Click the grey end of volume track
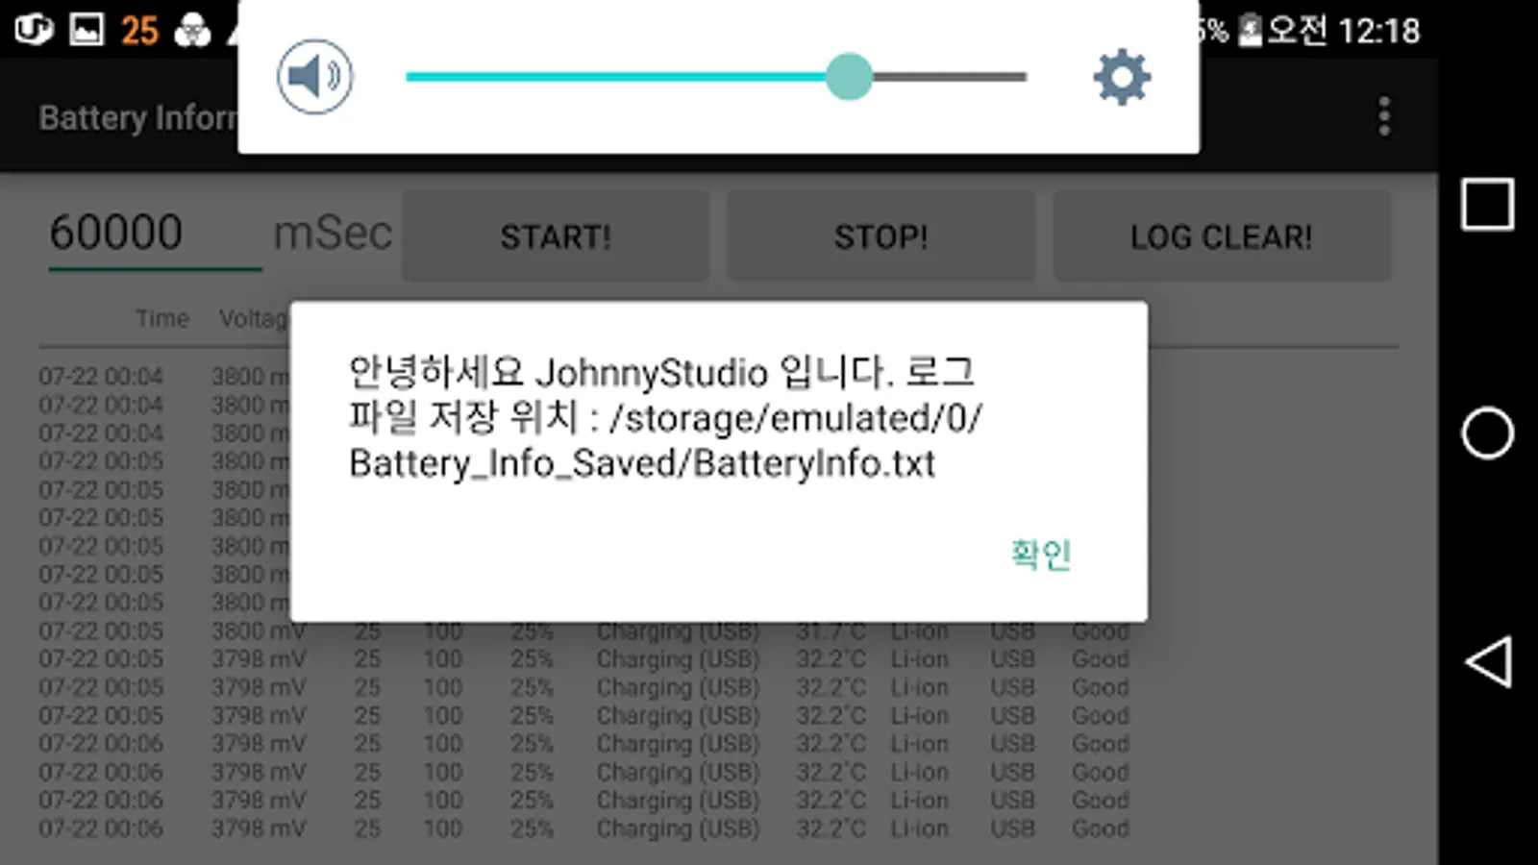 point(950,77)
